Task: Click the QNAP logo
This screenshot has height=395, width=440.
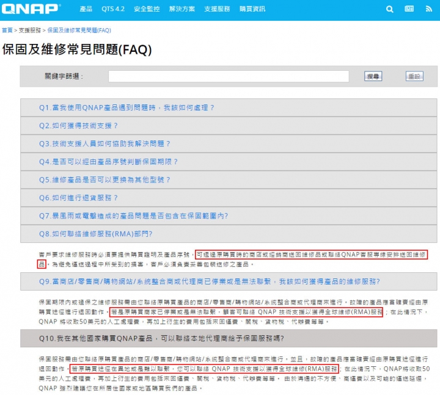Action: coord(31,9)
